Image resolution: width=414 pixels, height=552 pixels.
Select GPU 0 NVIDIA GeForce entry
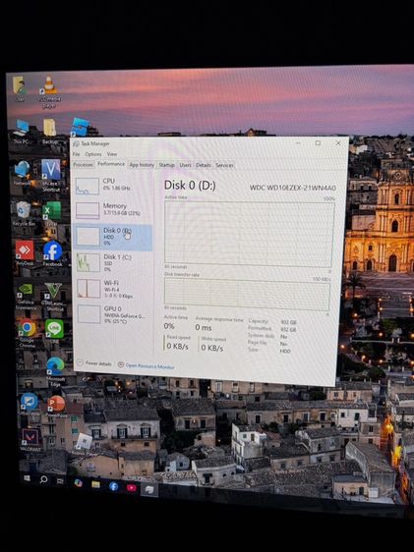[x=113, y=314]
